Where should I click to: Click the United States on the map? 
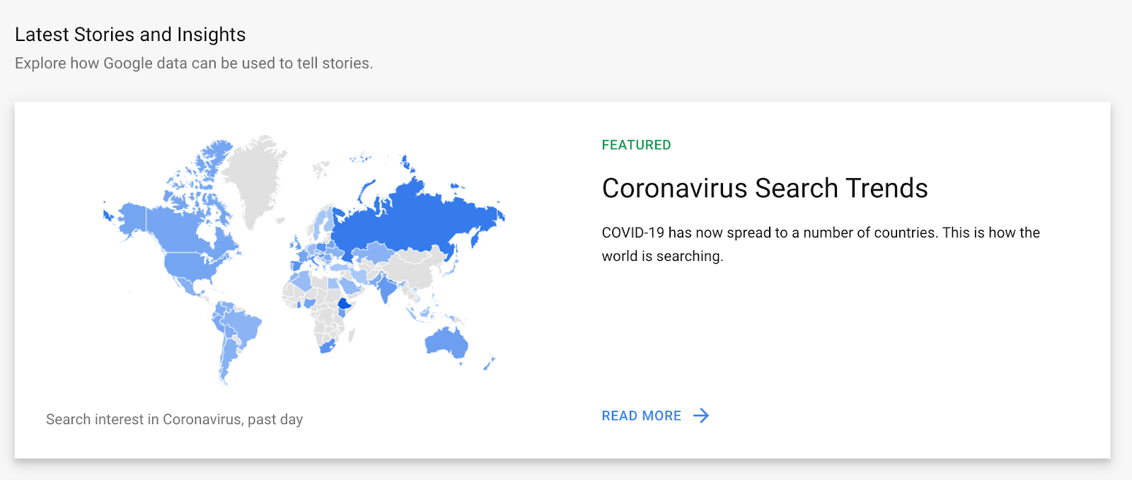point(195,265)
